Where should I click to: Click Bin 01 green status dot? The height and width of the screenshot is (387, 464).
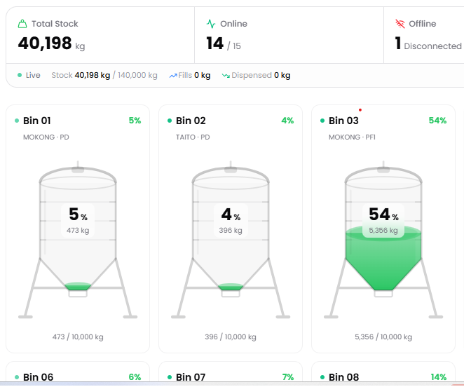17,121
